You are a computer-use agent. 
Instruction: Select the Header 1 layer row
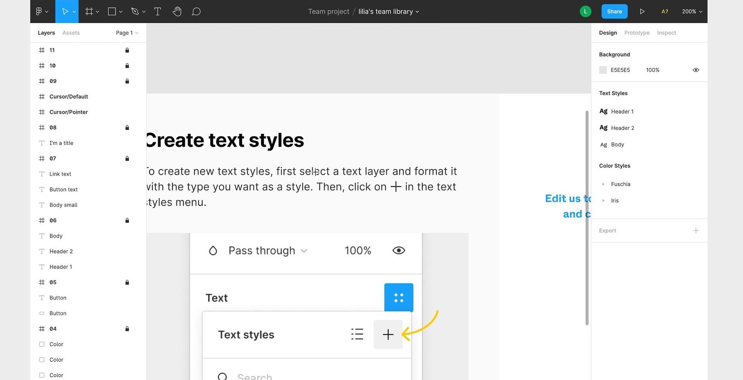click(88, 267)
